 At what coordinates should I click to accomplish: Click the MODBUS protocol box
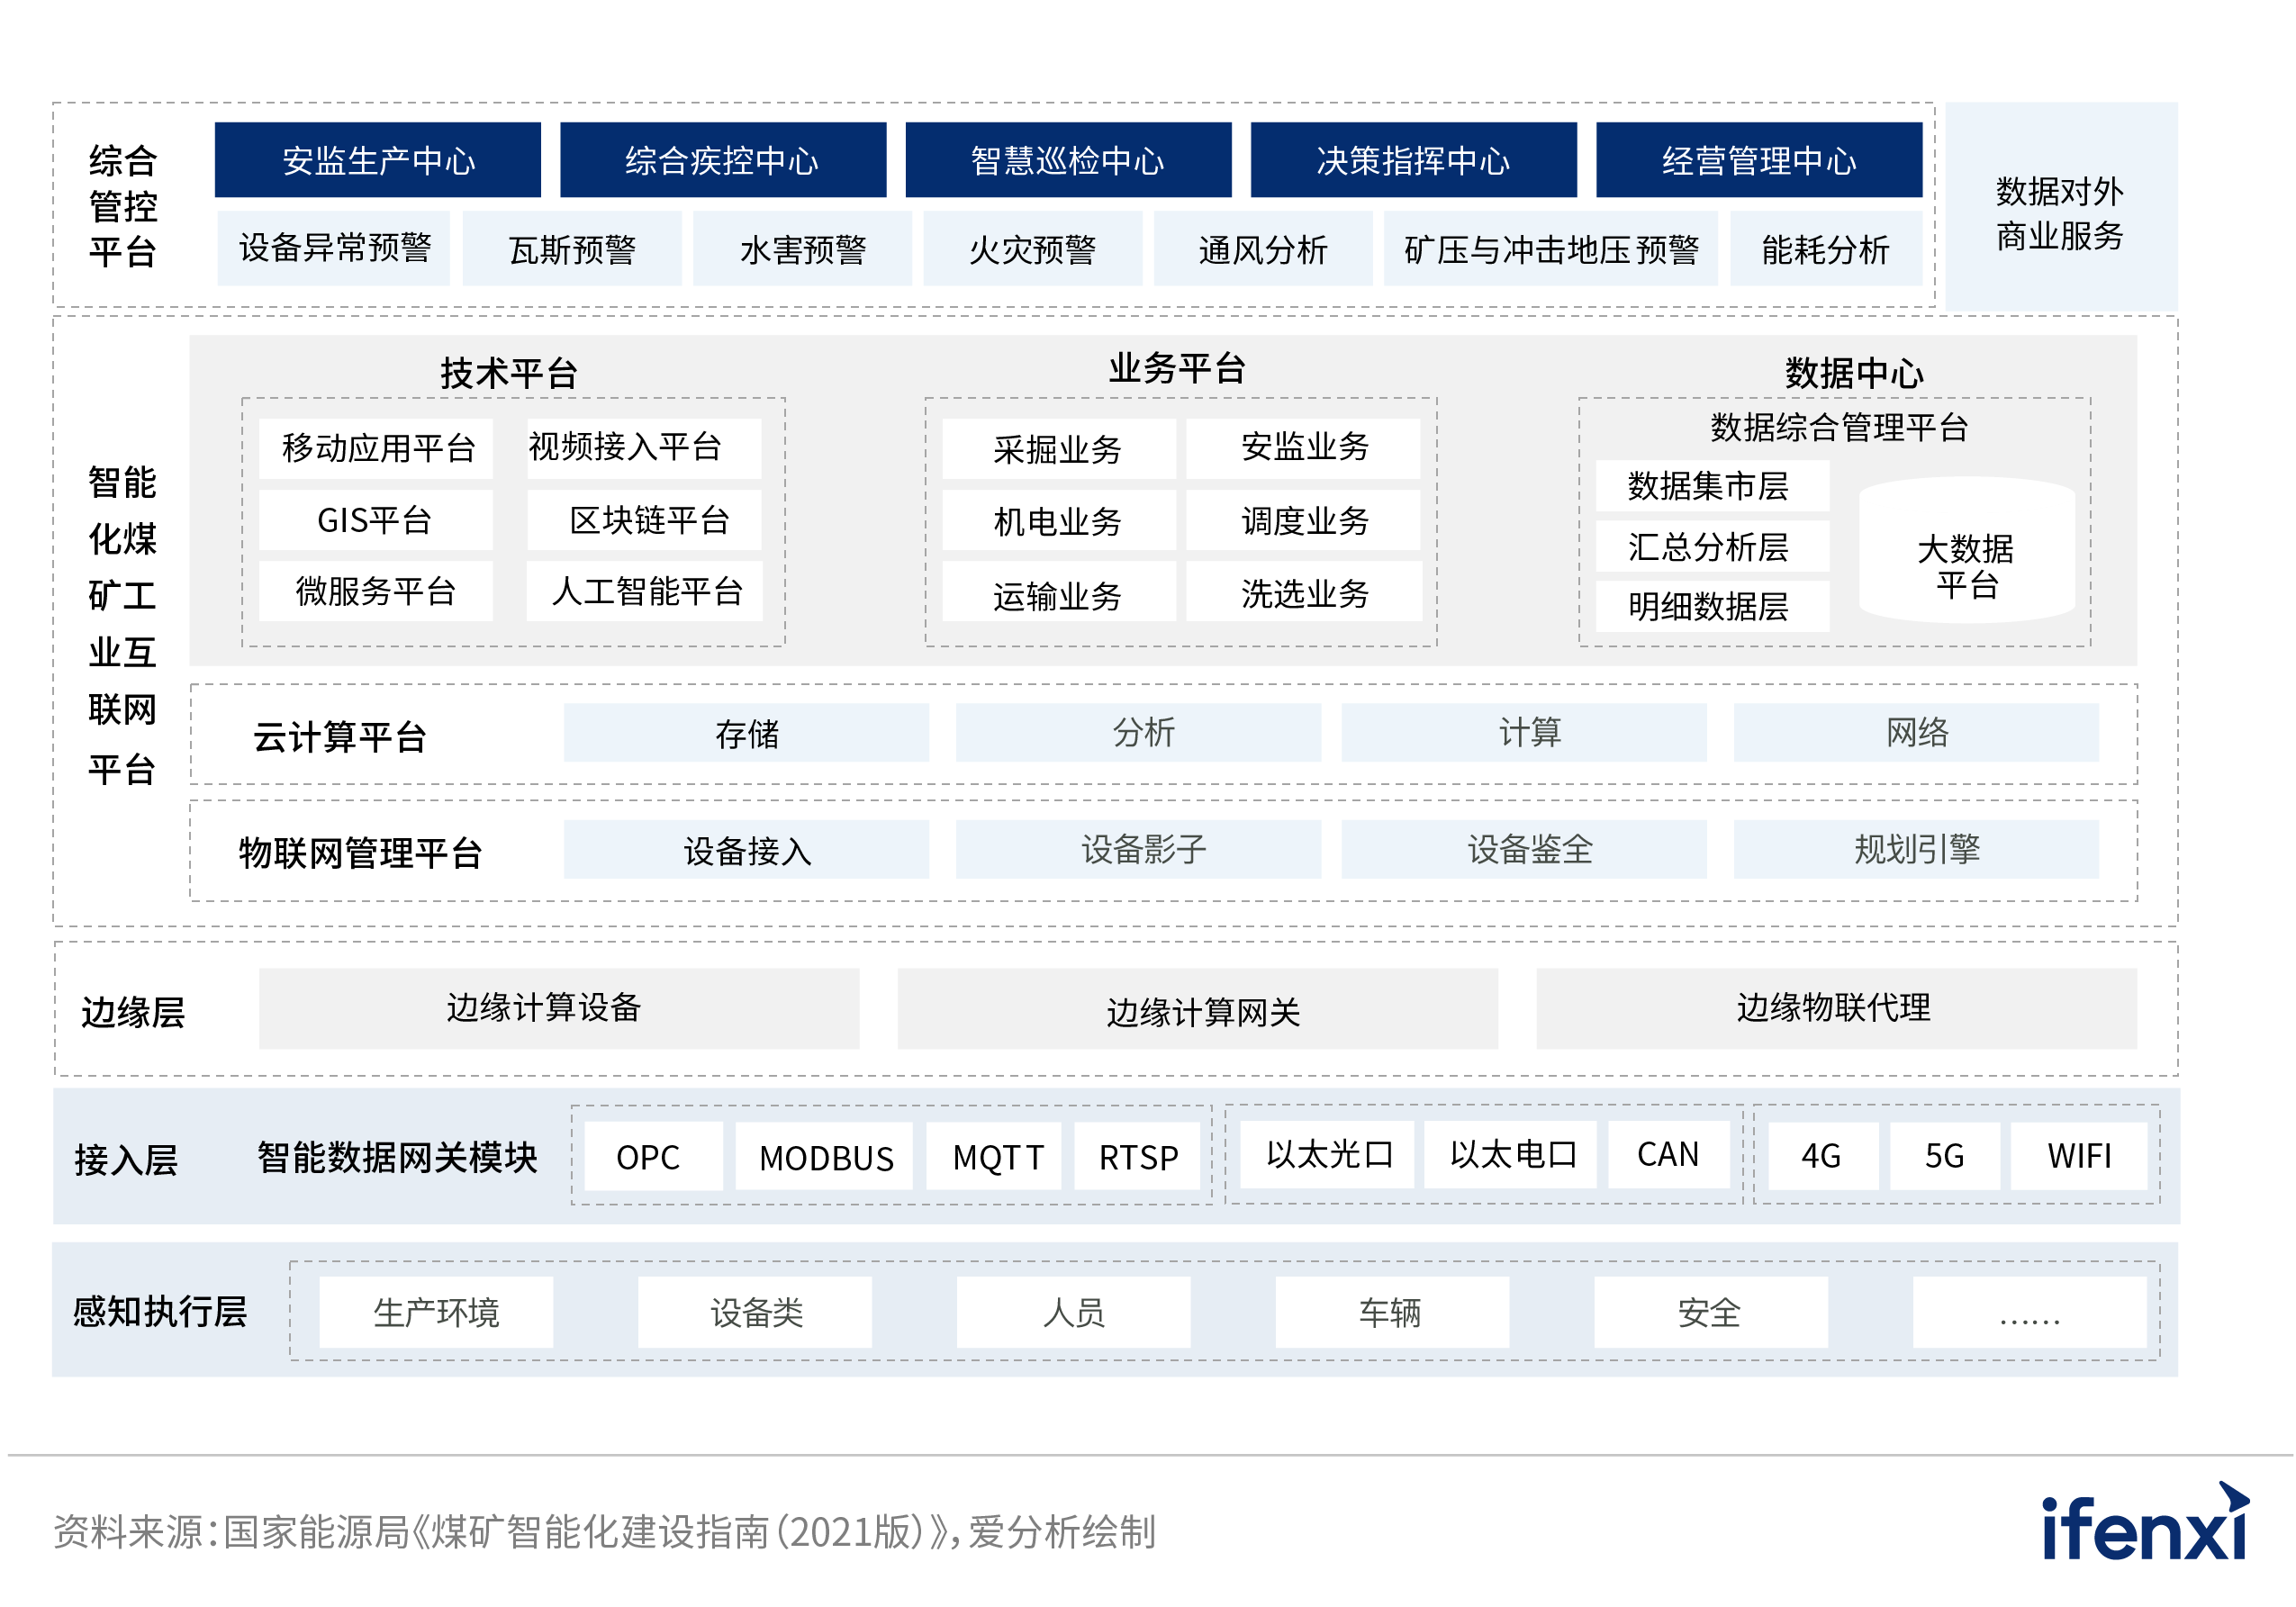click(825, 1157)
